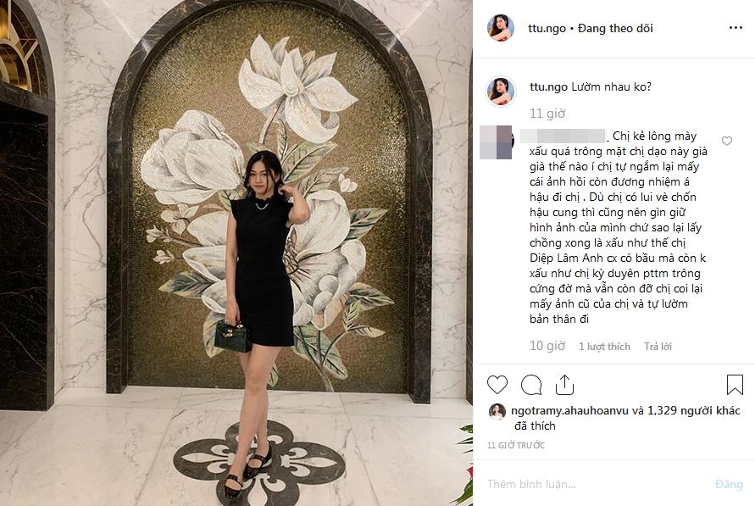Open the ttu.ngo profile avatar in the header
The height and width of the screenshot is (506, 755).
coord(500,28)
